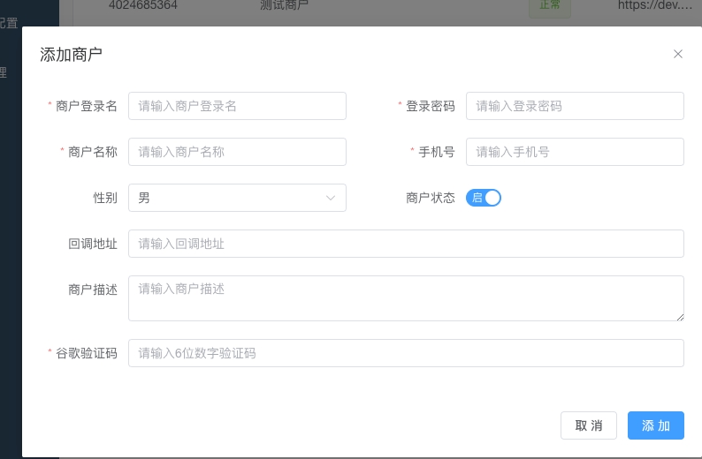Expand the 性别 dropdown arrow
Image resolution: width=702 pixels, height=459 pixels.
(331, 198)
